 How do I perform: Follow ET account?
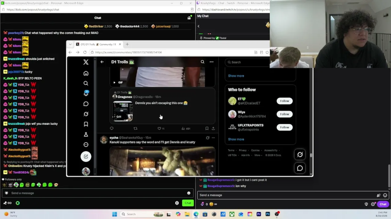pyautogui.click(x=284, y=101)
